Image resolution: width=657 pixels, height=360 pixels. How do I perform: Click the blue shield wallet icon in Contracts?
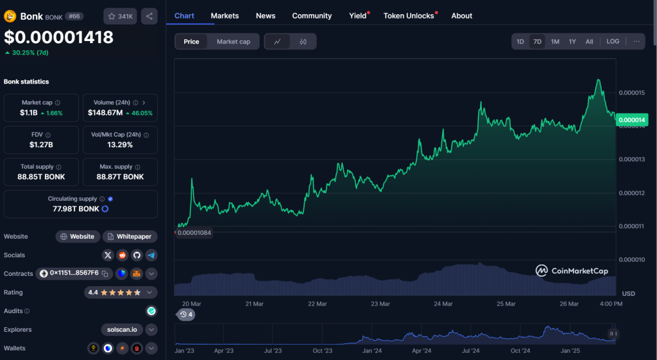tap(121, 273)
